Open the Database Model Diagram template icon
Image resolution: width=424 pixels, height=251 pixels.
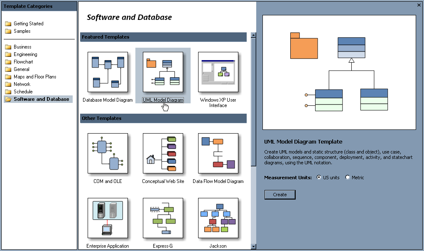(108, 72)
